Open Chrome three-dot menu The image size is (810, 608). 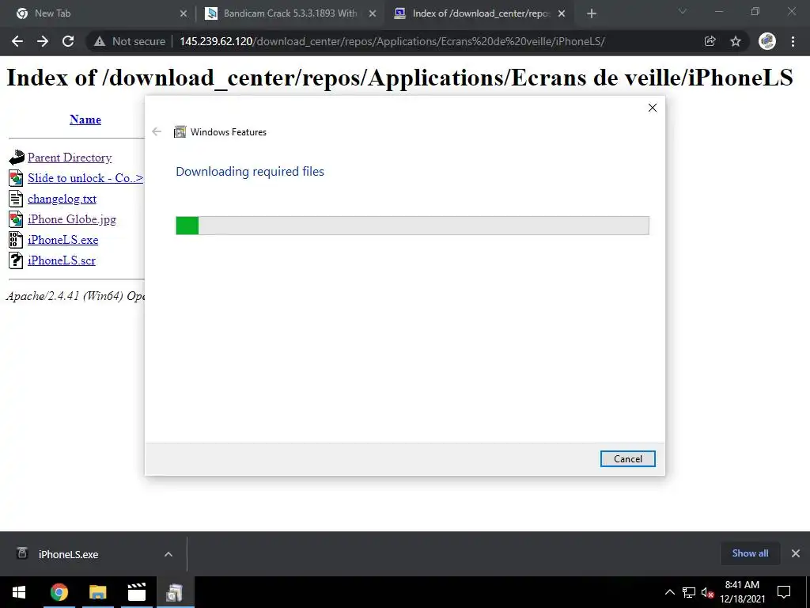[x=793, y=41]
